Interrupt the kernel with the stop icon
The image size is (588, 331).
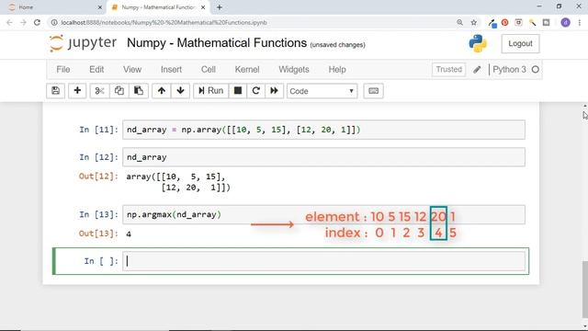click(238, 91)
